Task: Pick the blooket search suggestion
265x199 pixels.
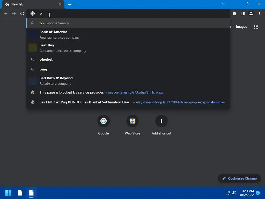Action: click(128, 59)
